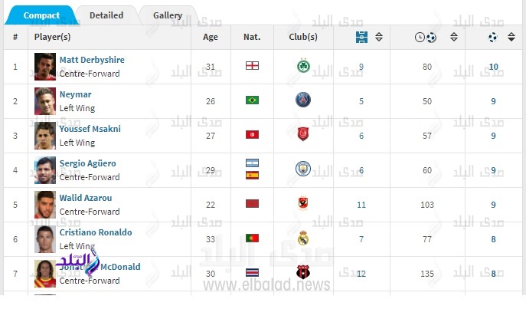Sort by matches played using sort arrows
This screenshot has height=309, width=526.
(379, 37)
